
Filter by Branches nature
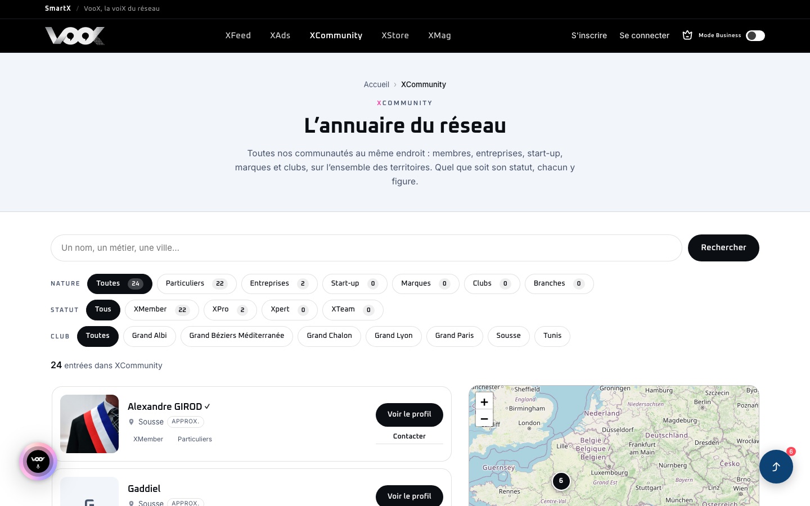pyautogui.click(x=559, y=284)
